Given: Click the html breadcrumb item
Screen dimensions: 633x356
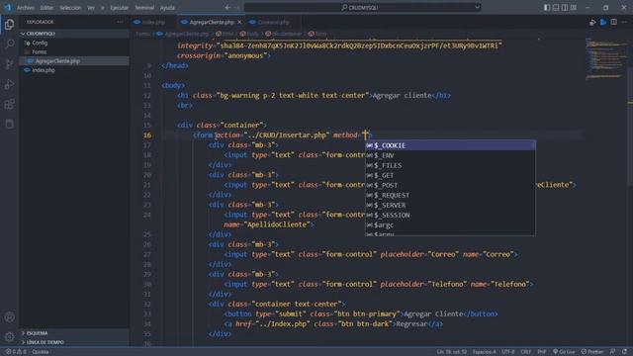Looking at the screenshot, I should coord(225,34).
